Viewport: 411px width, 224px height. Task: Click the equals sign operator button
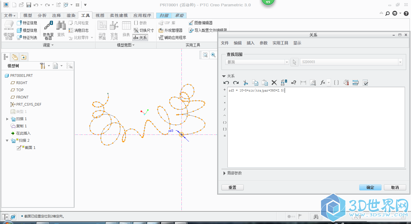225,136
